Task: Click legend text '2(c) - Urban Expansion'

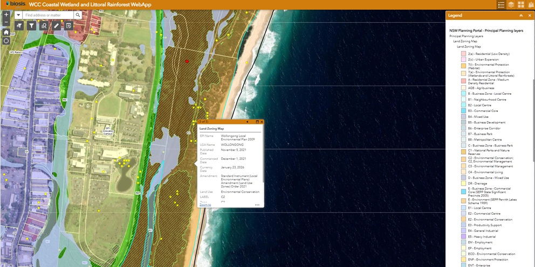Action: point(483,60)
